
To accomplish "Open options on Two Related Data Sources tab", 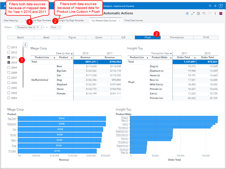I will point(120,21).
